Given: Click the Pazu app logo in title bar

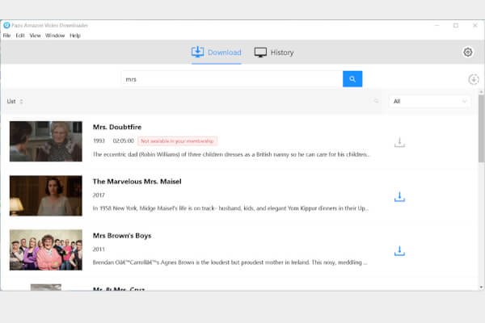Looking at the screenshot, I should [x=6, y=25].
